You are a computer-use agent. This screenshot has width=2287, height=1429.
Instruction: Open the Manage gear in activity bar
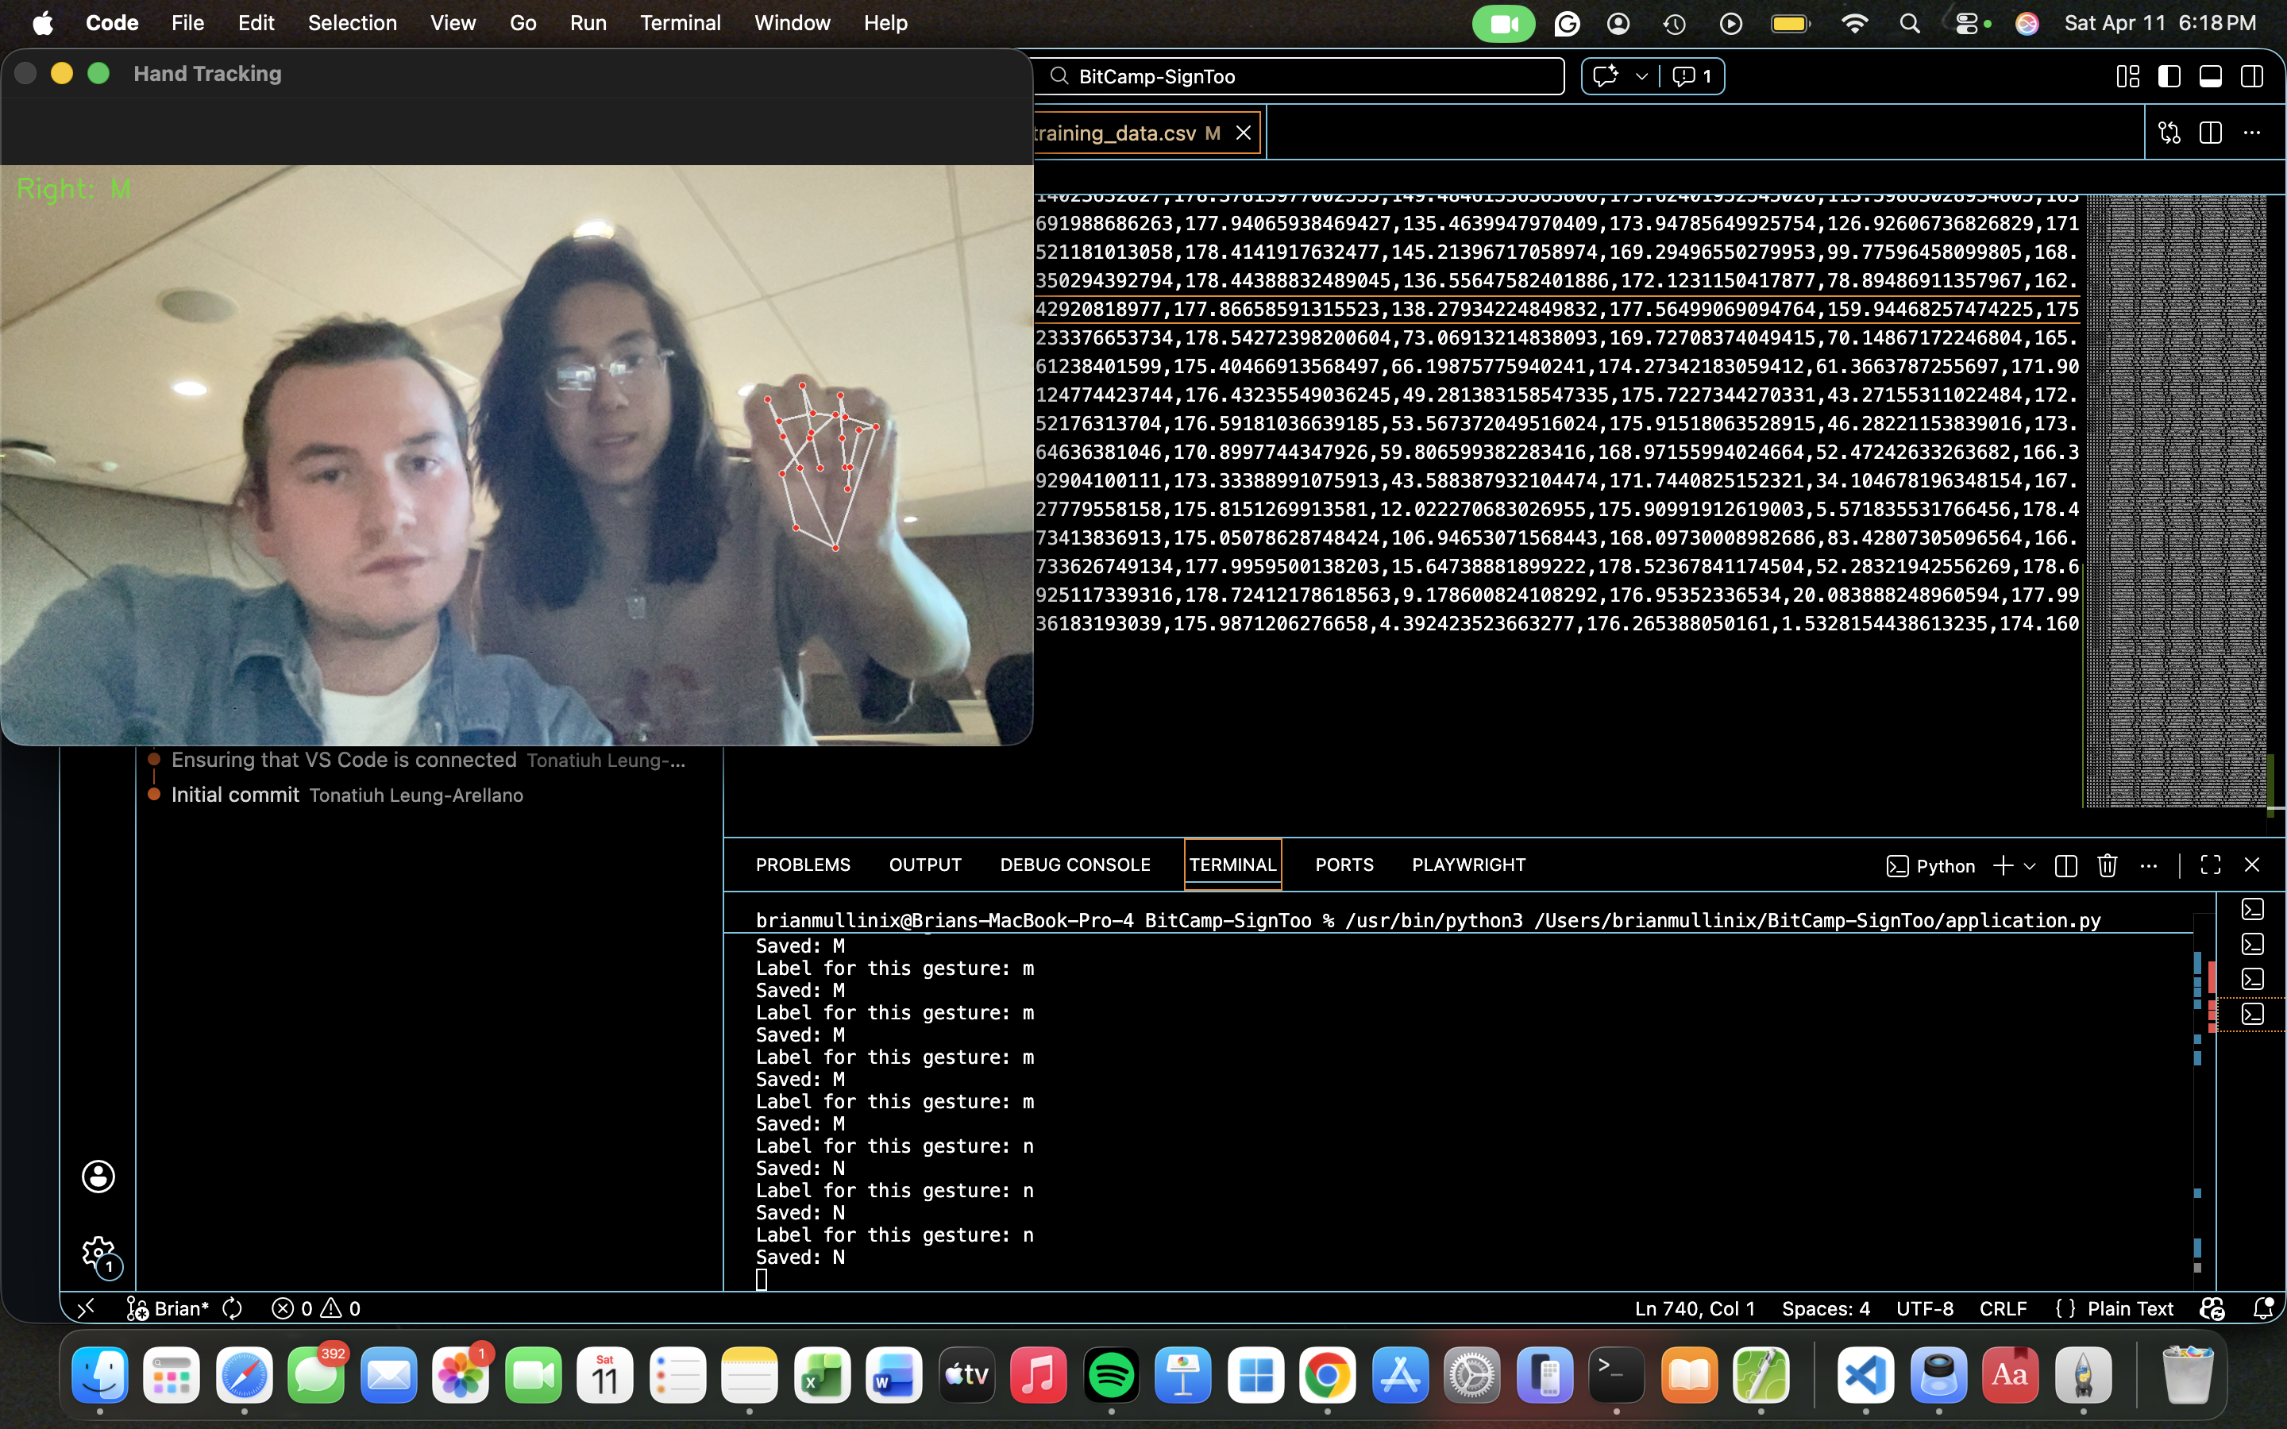[98, 1254]
